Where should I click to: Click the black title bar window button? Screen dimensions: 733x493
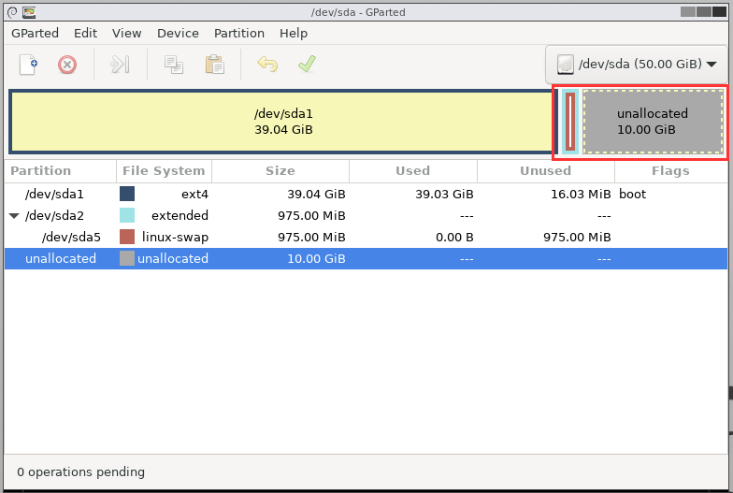pos(720,11)
